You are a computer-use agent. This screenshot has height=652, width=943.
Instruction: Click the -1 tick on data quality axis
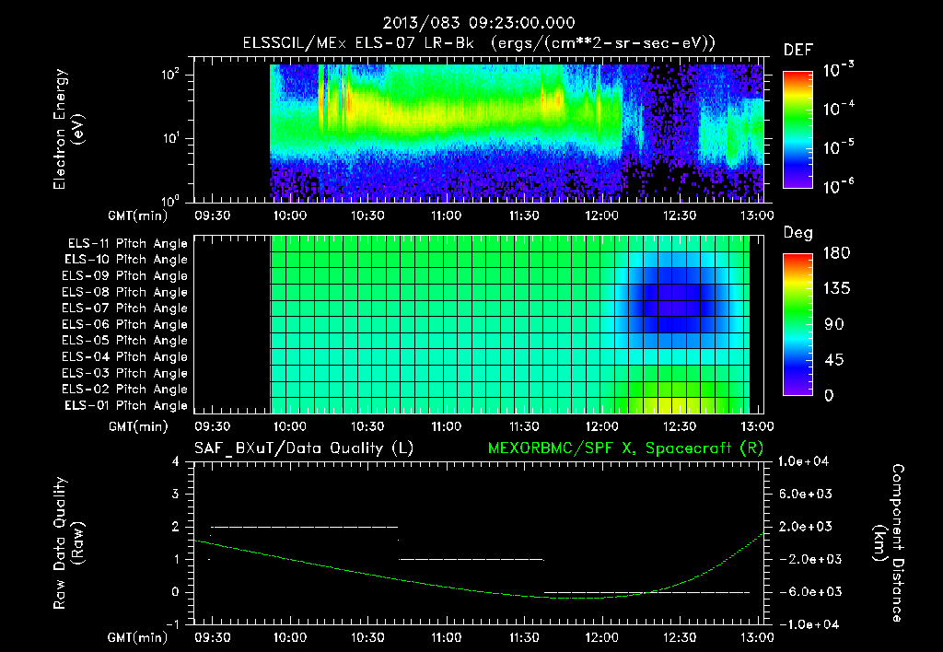tap(172, 624)
